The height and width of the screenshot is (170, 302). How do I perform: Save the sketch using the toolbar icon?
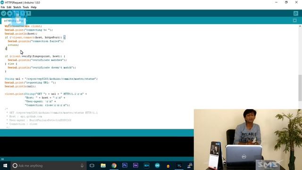(x=29, y=13)
